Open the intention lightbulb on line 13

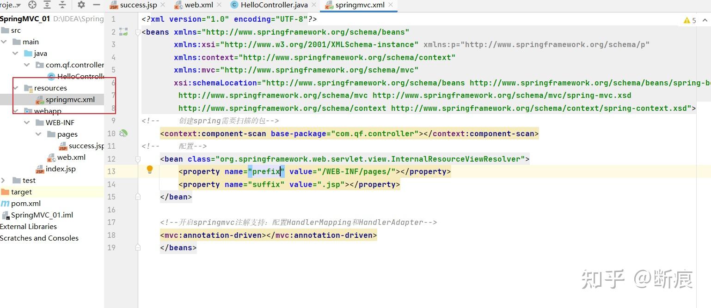pos(149,170)
